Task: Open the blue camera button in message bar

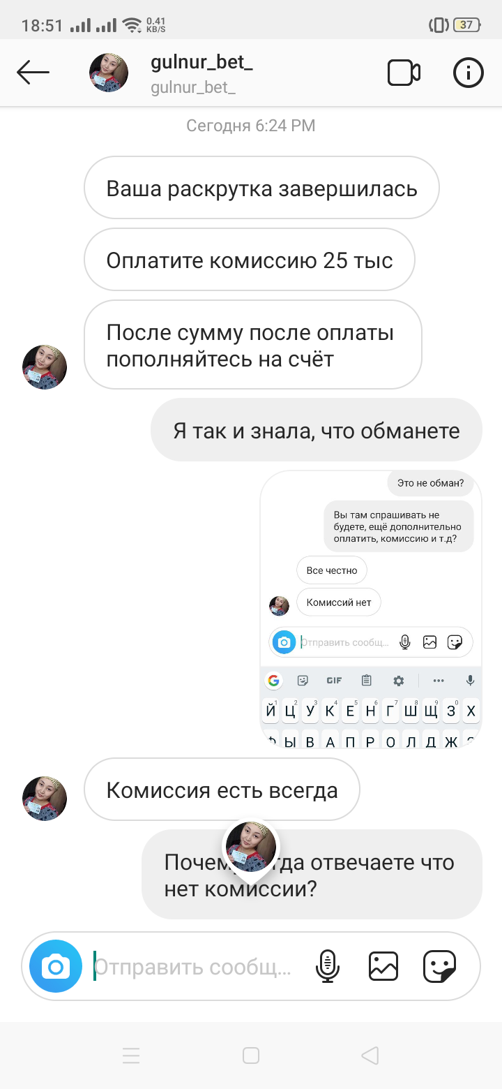Action: [56, 967]
